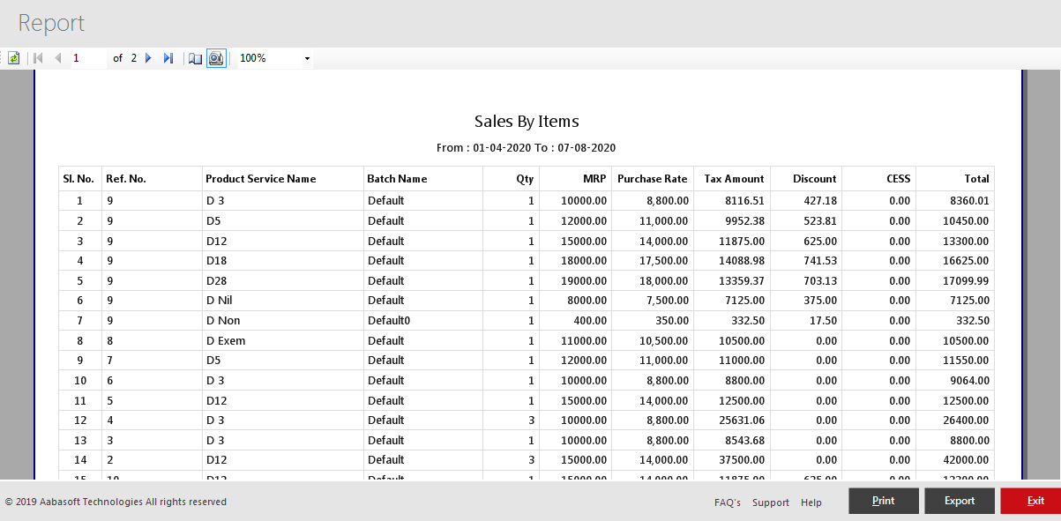Click purchase rate '350.00'
The image size is (1061, 521).
pos(672,321)
